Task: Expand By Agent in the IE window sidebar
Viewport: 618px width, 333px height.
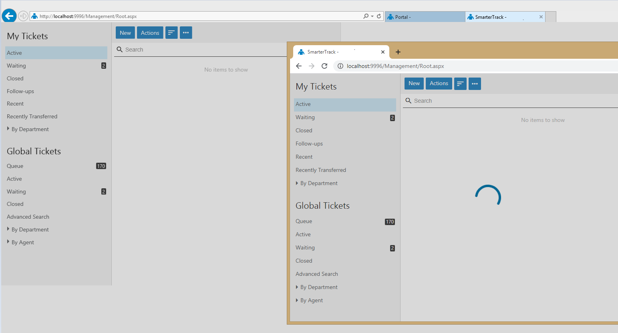Action: 22,242
